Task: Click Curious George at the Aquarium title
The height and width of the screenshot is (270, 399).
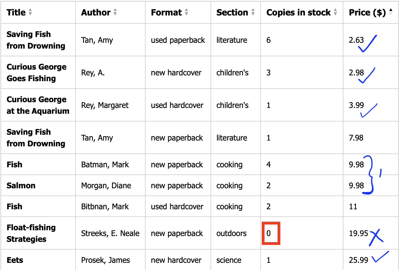Action: (38, 105)
